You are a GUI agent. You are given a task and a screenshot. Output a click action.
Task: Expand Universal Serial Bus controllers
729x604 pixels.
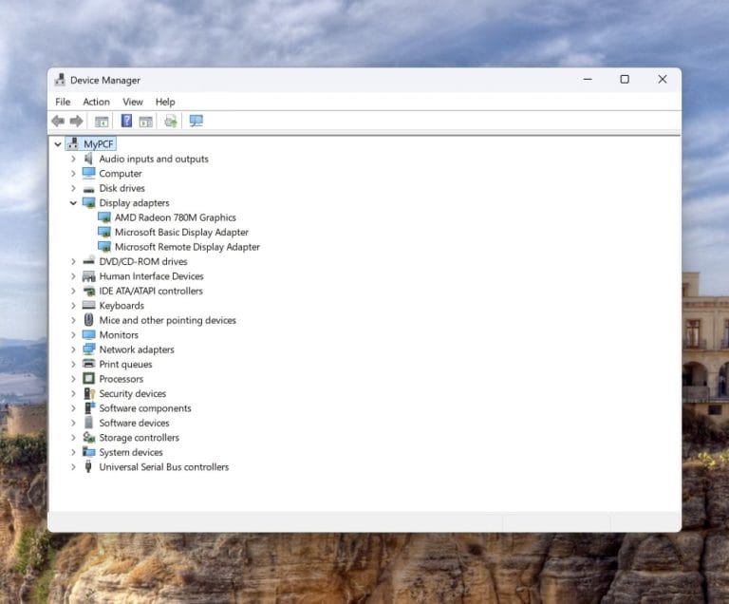point(73,467)
